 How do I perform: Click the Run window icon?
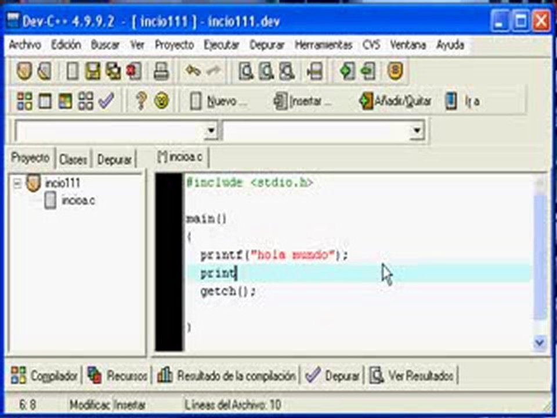(45, 101)
